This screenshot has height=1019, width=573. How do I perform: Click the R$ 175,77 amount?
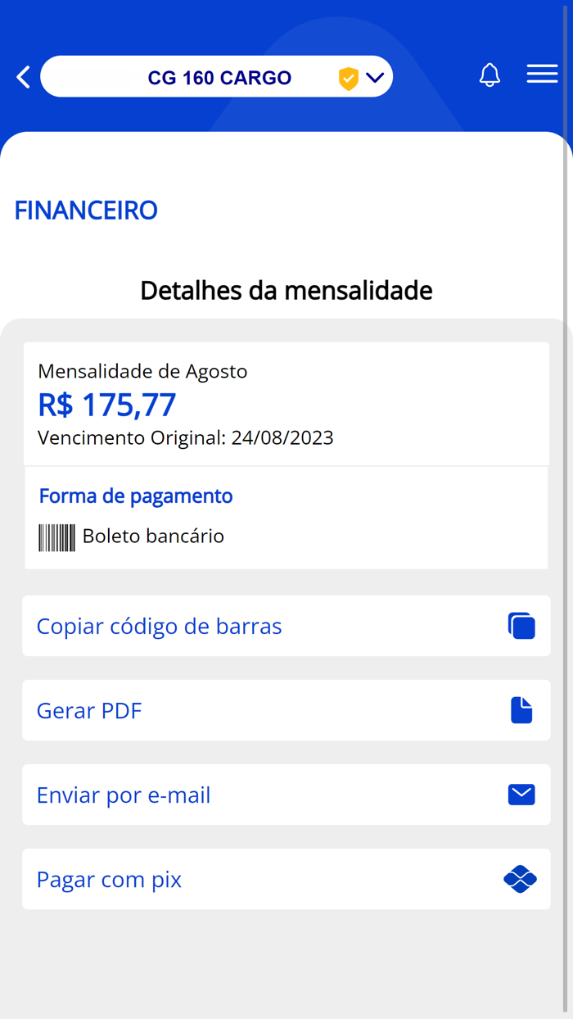click(x=106, y=404)
